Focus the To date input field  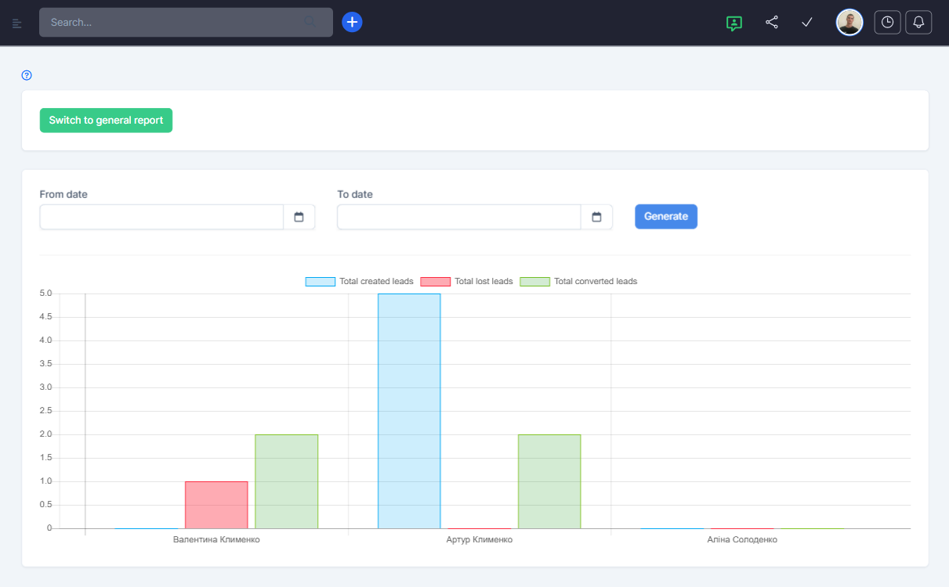pyautogui.click(x=459, y=217)
